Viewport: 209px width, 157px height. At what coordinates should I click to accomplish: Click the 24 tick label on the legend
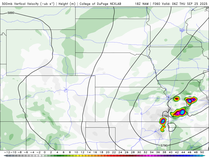[x=120, y=152]
